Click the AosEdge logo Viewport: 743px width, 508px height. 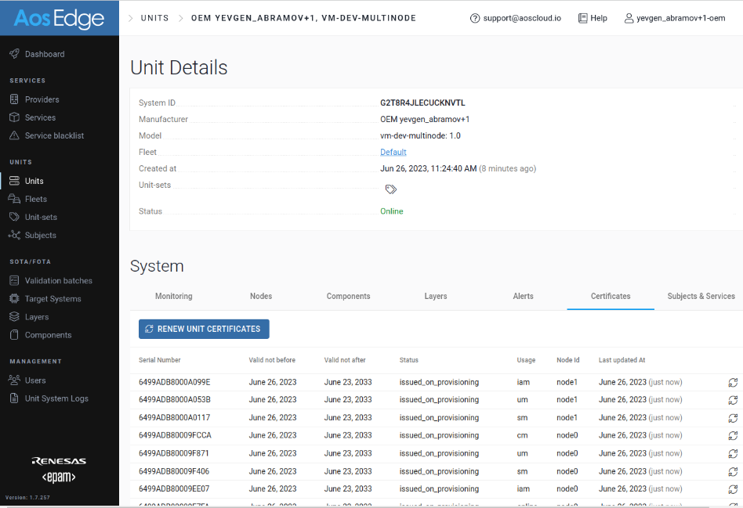click(x=60, y=18)
